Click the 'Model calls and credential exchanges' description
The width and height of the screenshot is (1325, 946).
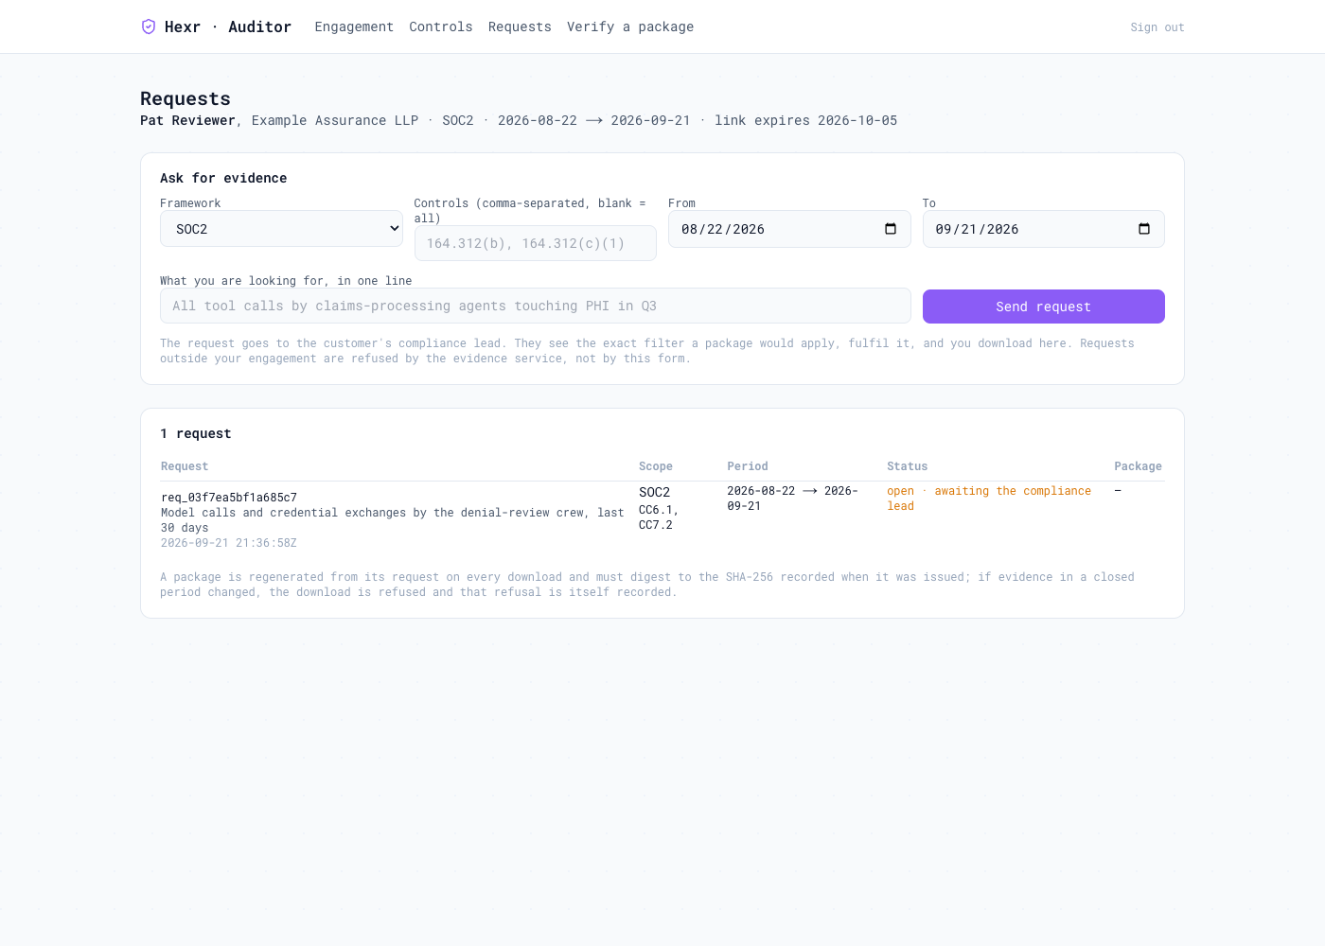click(392, 520)
